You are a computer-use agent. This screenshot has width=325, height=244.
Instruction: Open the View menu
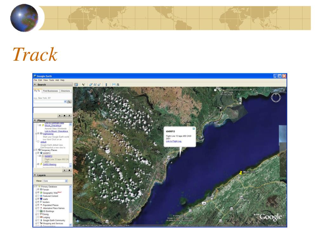click(x=45, y=80)
